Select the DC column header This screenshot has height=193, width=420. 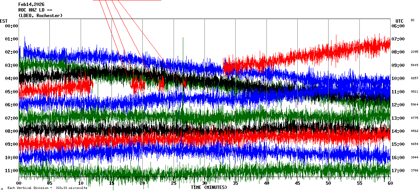click(x=413, y=20)
